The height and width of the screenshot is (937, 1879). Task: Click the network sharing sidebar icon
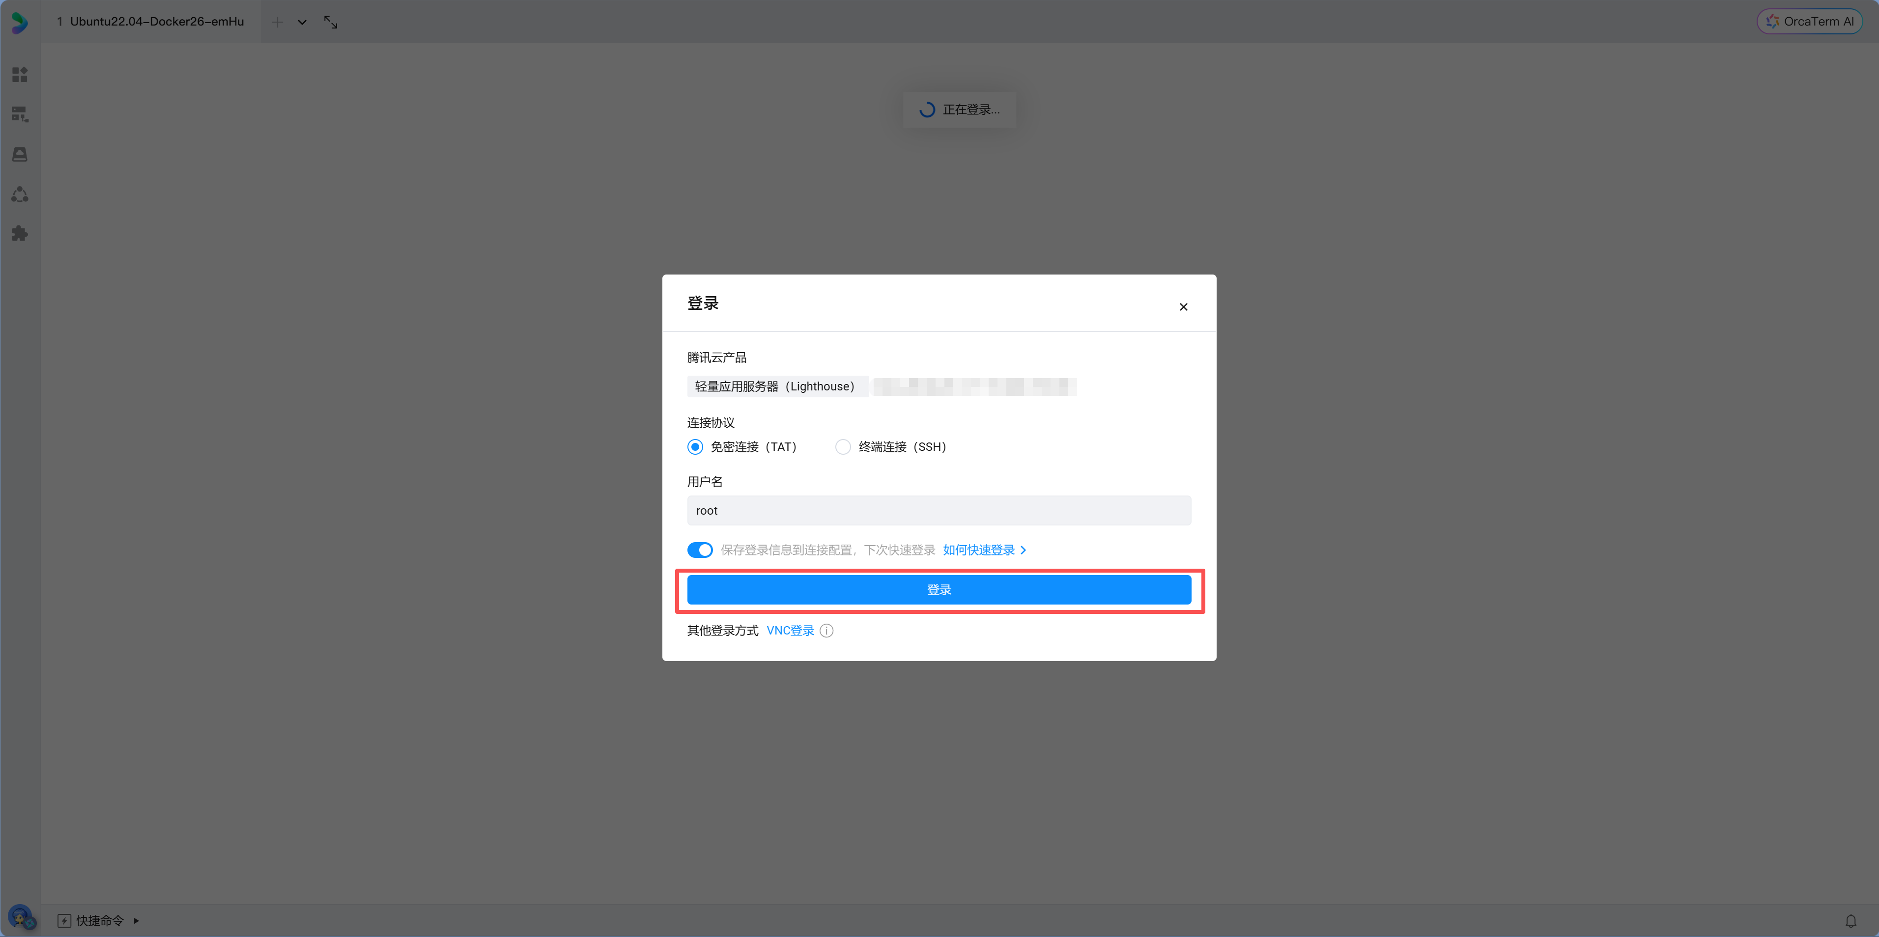tap(20, 194)
